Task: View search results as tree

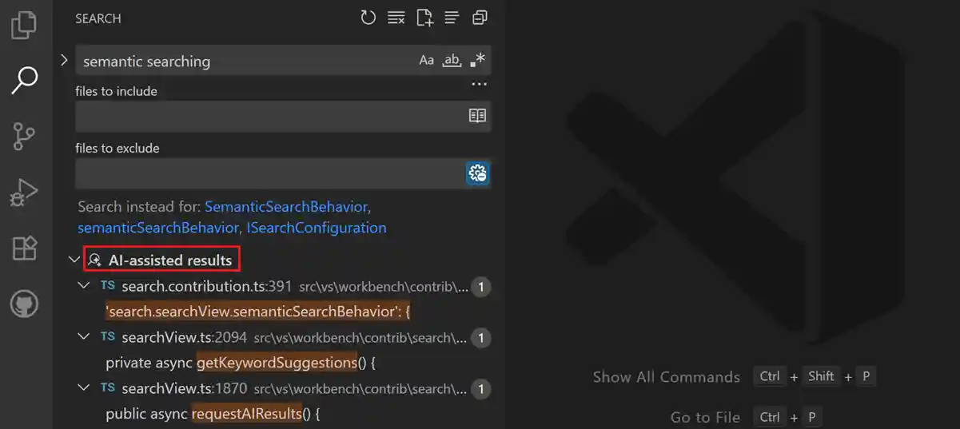Action: (x=452, y=18)
